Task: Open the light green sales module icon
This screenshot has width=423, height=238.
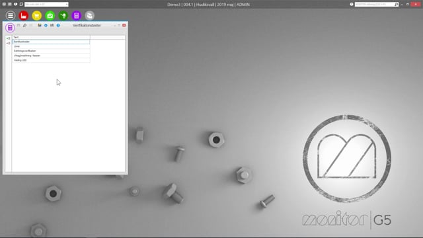Action: 50,16
